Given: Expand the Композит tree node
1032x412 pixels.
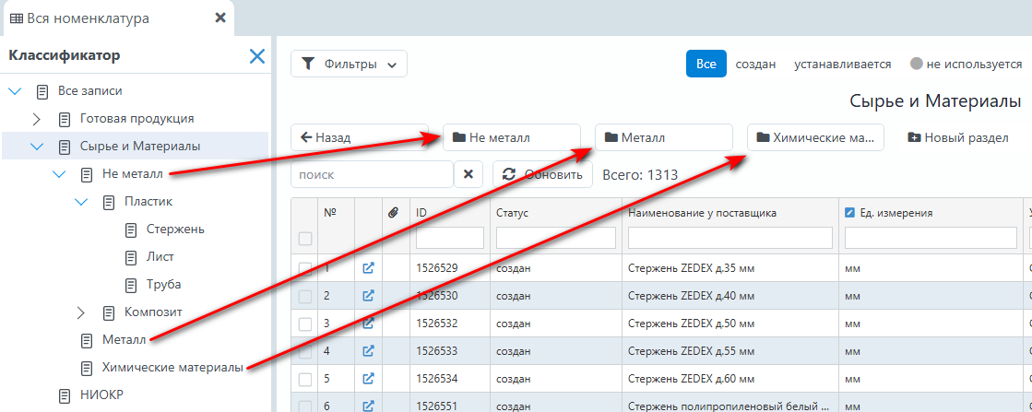Looking at the screenshot, I should coord(81,312).
